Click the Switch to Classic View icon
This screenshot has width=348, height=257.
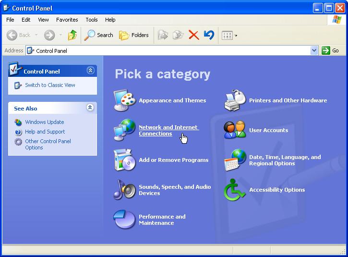pyautogui.click(x=18, y=86)
